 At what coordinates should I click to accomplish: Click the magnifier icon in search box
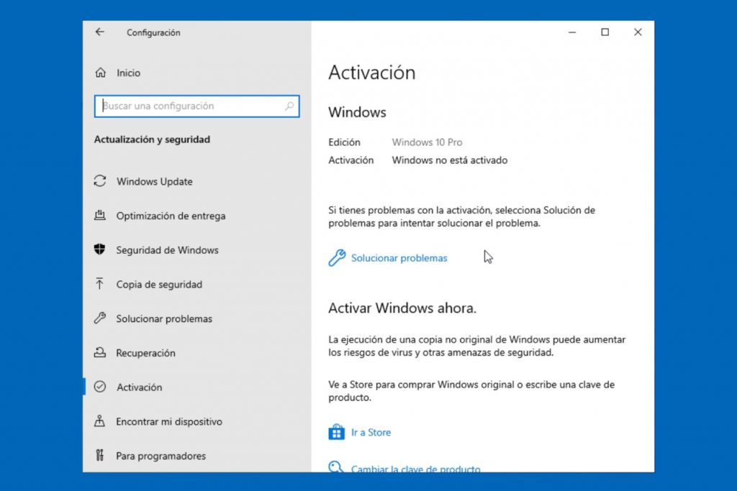tap(289, 106)
